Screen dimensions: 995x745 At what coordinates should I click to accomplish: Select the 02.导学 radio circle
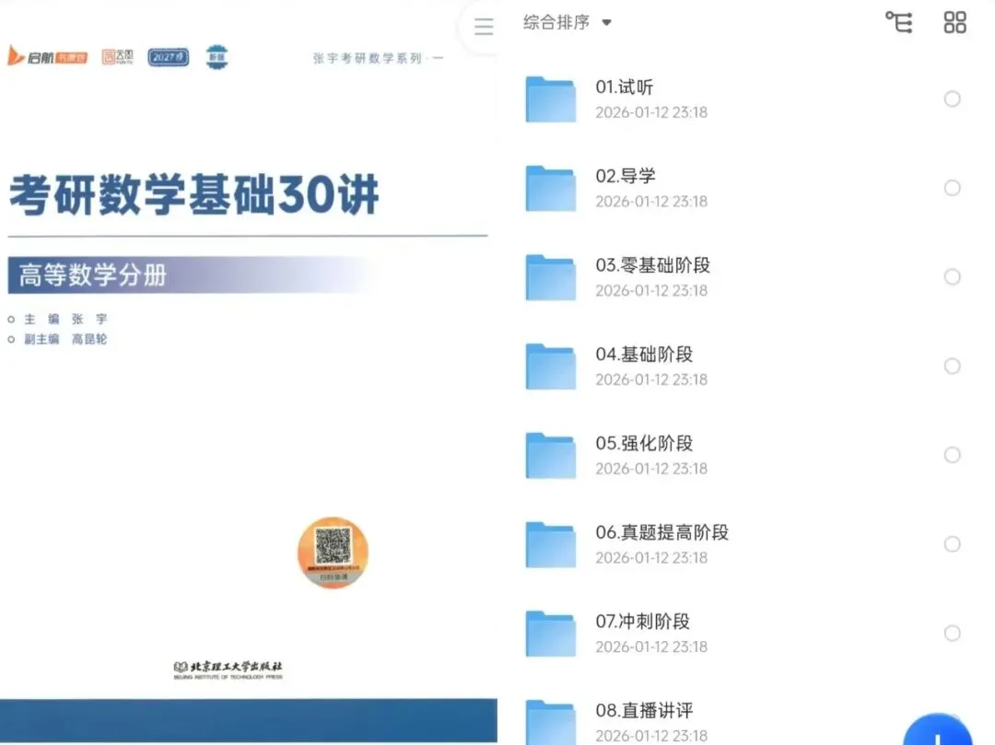tap(952, 188)
